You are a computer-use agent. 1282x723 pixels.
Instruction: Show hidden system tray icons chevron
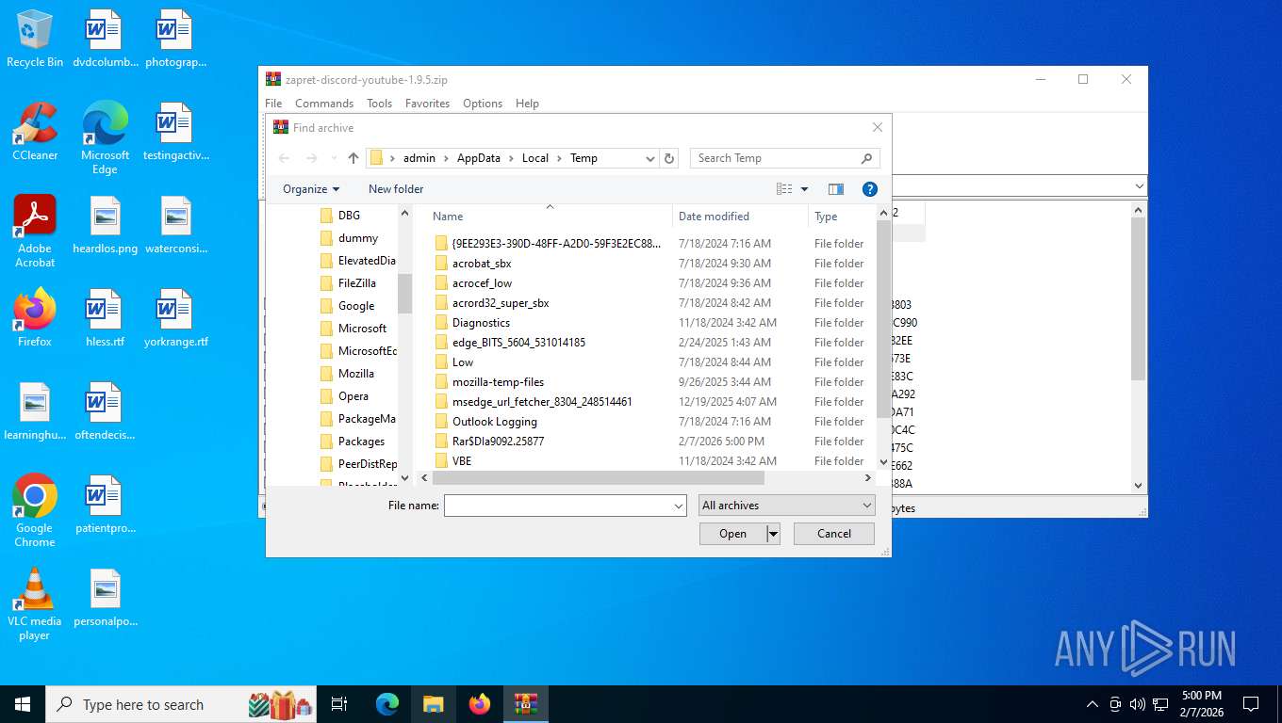[1093, 704]
